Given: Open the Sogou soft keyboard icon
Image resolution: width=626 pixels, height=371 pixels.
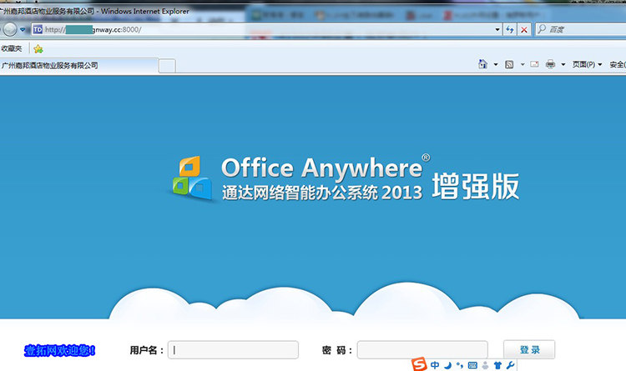Looking at the screenshot, I should pos(472,365).
